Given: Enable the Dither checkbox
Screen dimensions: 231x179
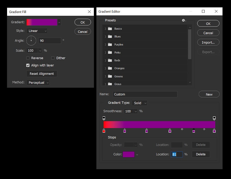Looking at the screenshot, I should coord(53,58).
